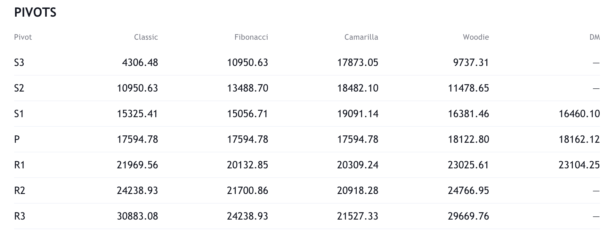Select DM R1 value 23104.25
616x242 pixels.
coord(579,165)
